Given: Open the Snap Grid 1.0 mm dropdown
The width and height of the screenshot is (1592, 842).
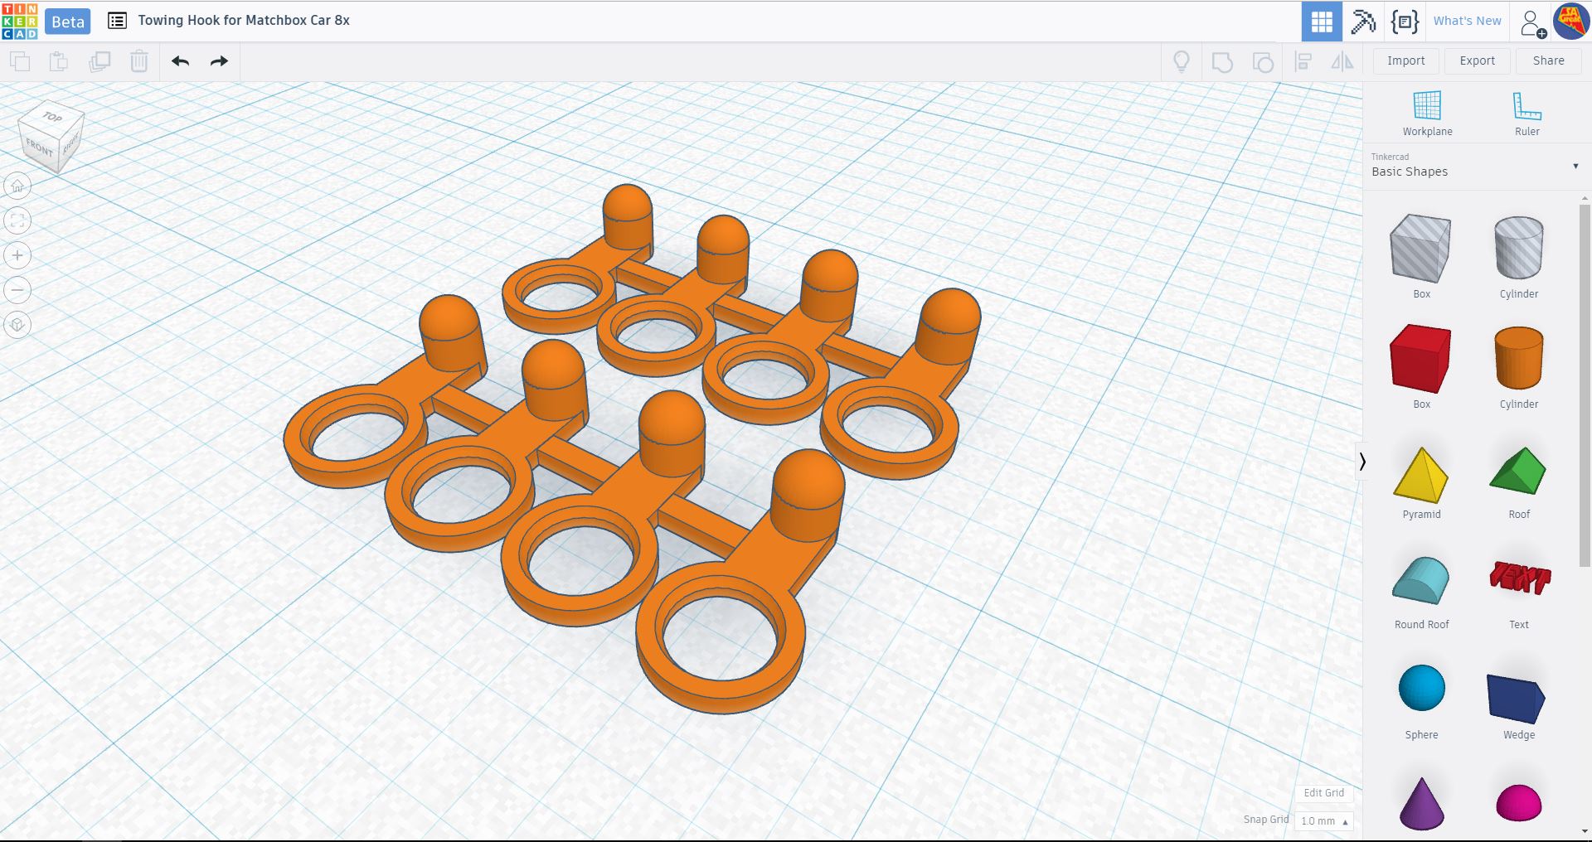Looking at the screenshot, I should click(x=1323, y=820).
